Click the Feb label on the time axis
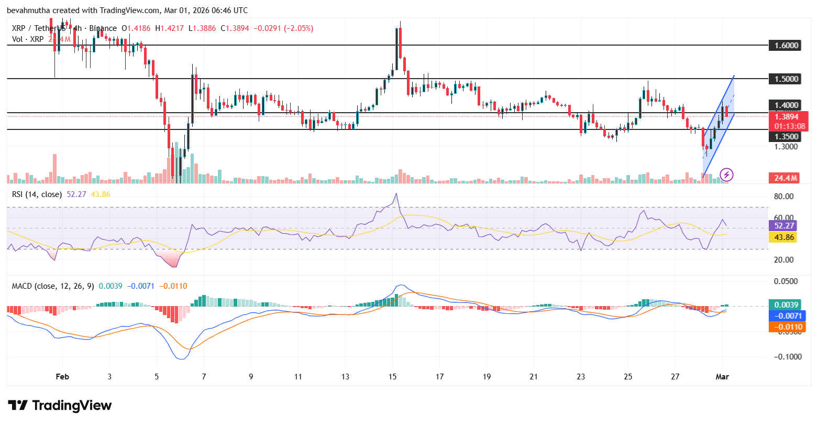 coord(62,376)
